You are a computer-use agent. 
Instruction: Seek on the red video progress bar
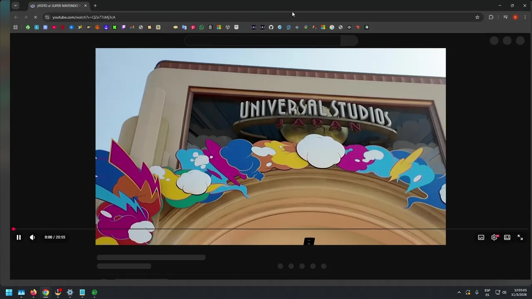[270, 229]
